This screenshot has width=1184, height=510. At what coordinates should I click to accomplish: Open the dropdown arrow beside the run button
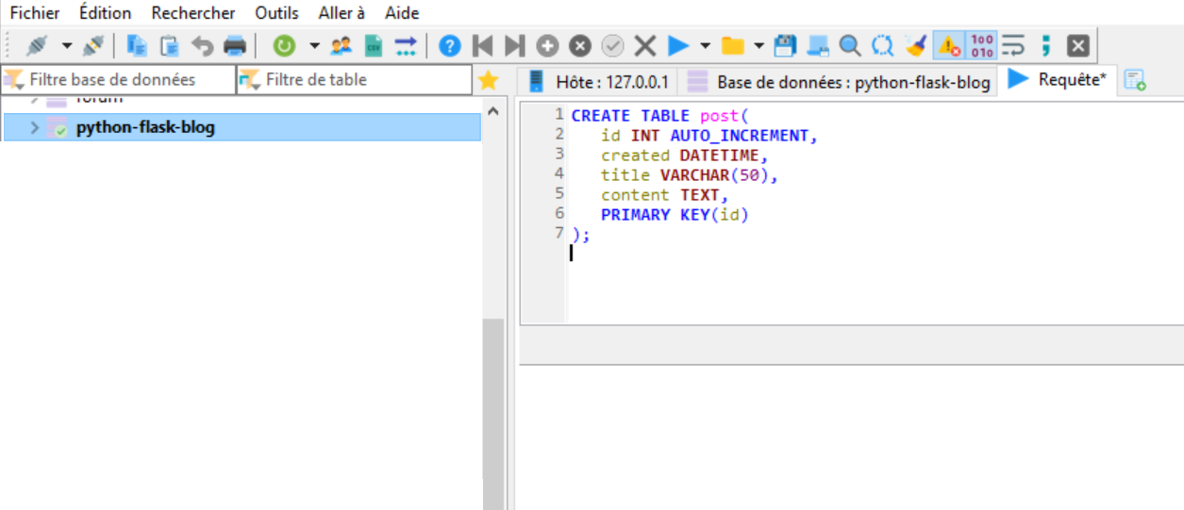(705, 45)
